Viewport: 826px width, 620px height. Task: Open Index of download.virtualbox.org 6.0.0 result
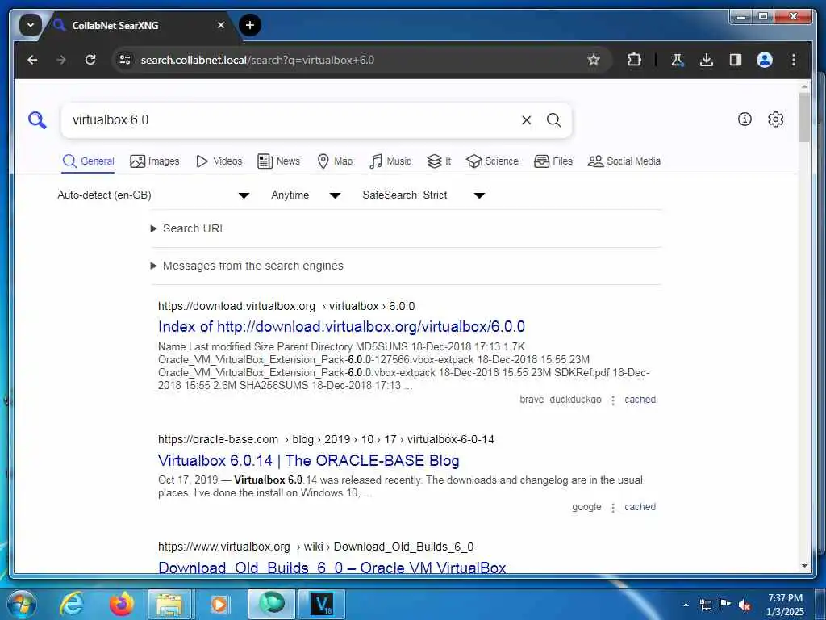click(341, 327)
